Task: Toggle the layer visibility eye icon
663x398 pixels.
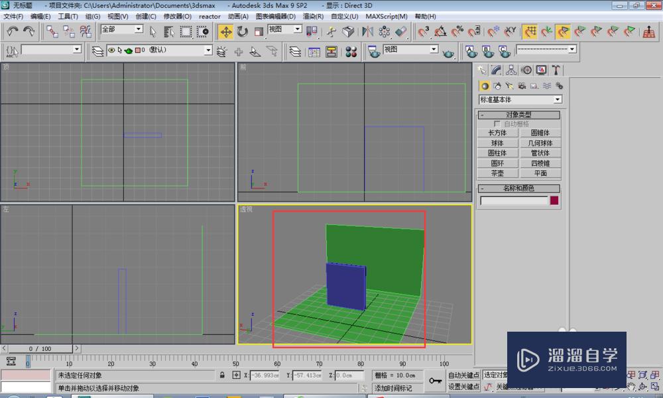Action: (111, 50)
